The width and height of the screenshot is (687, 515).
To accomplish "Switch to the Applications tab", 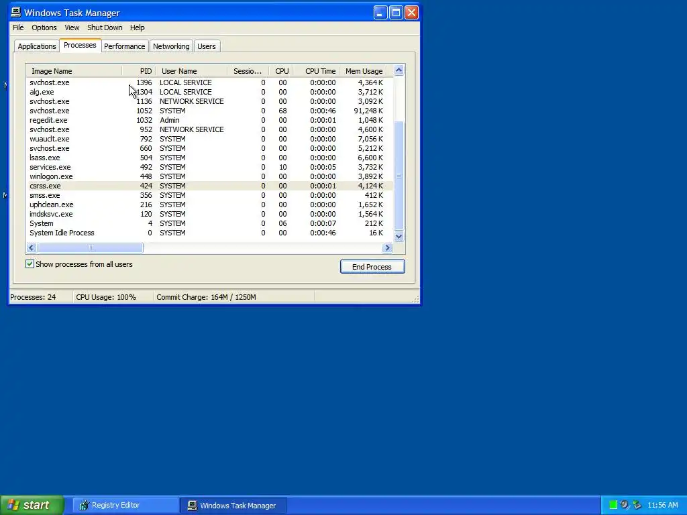I will pyautogui.click(x=37, y=46).
